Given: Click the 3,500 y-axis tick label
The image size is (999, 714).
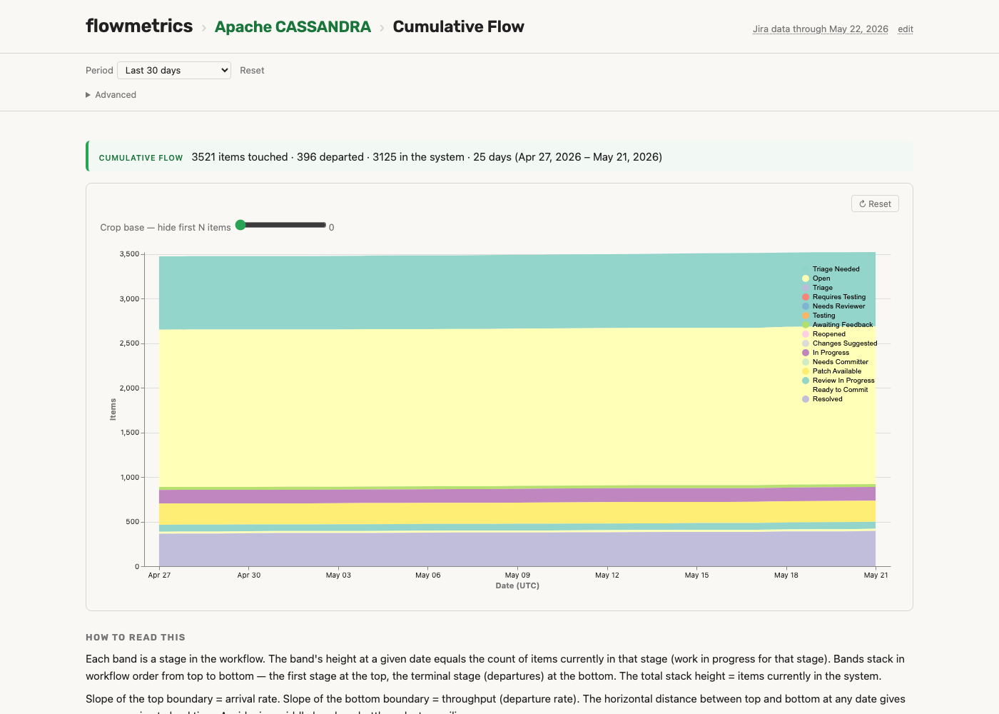Looking at the screenshot, I should tap(129, 254).
